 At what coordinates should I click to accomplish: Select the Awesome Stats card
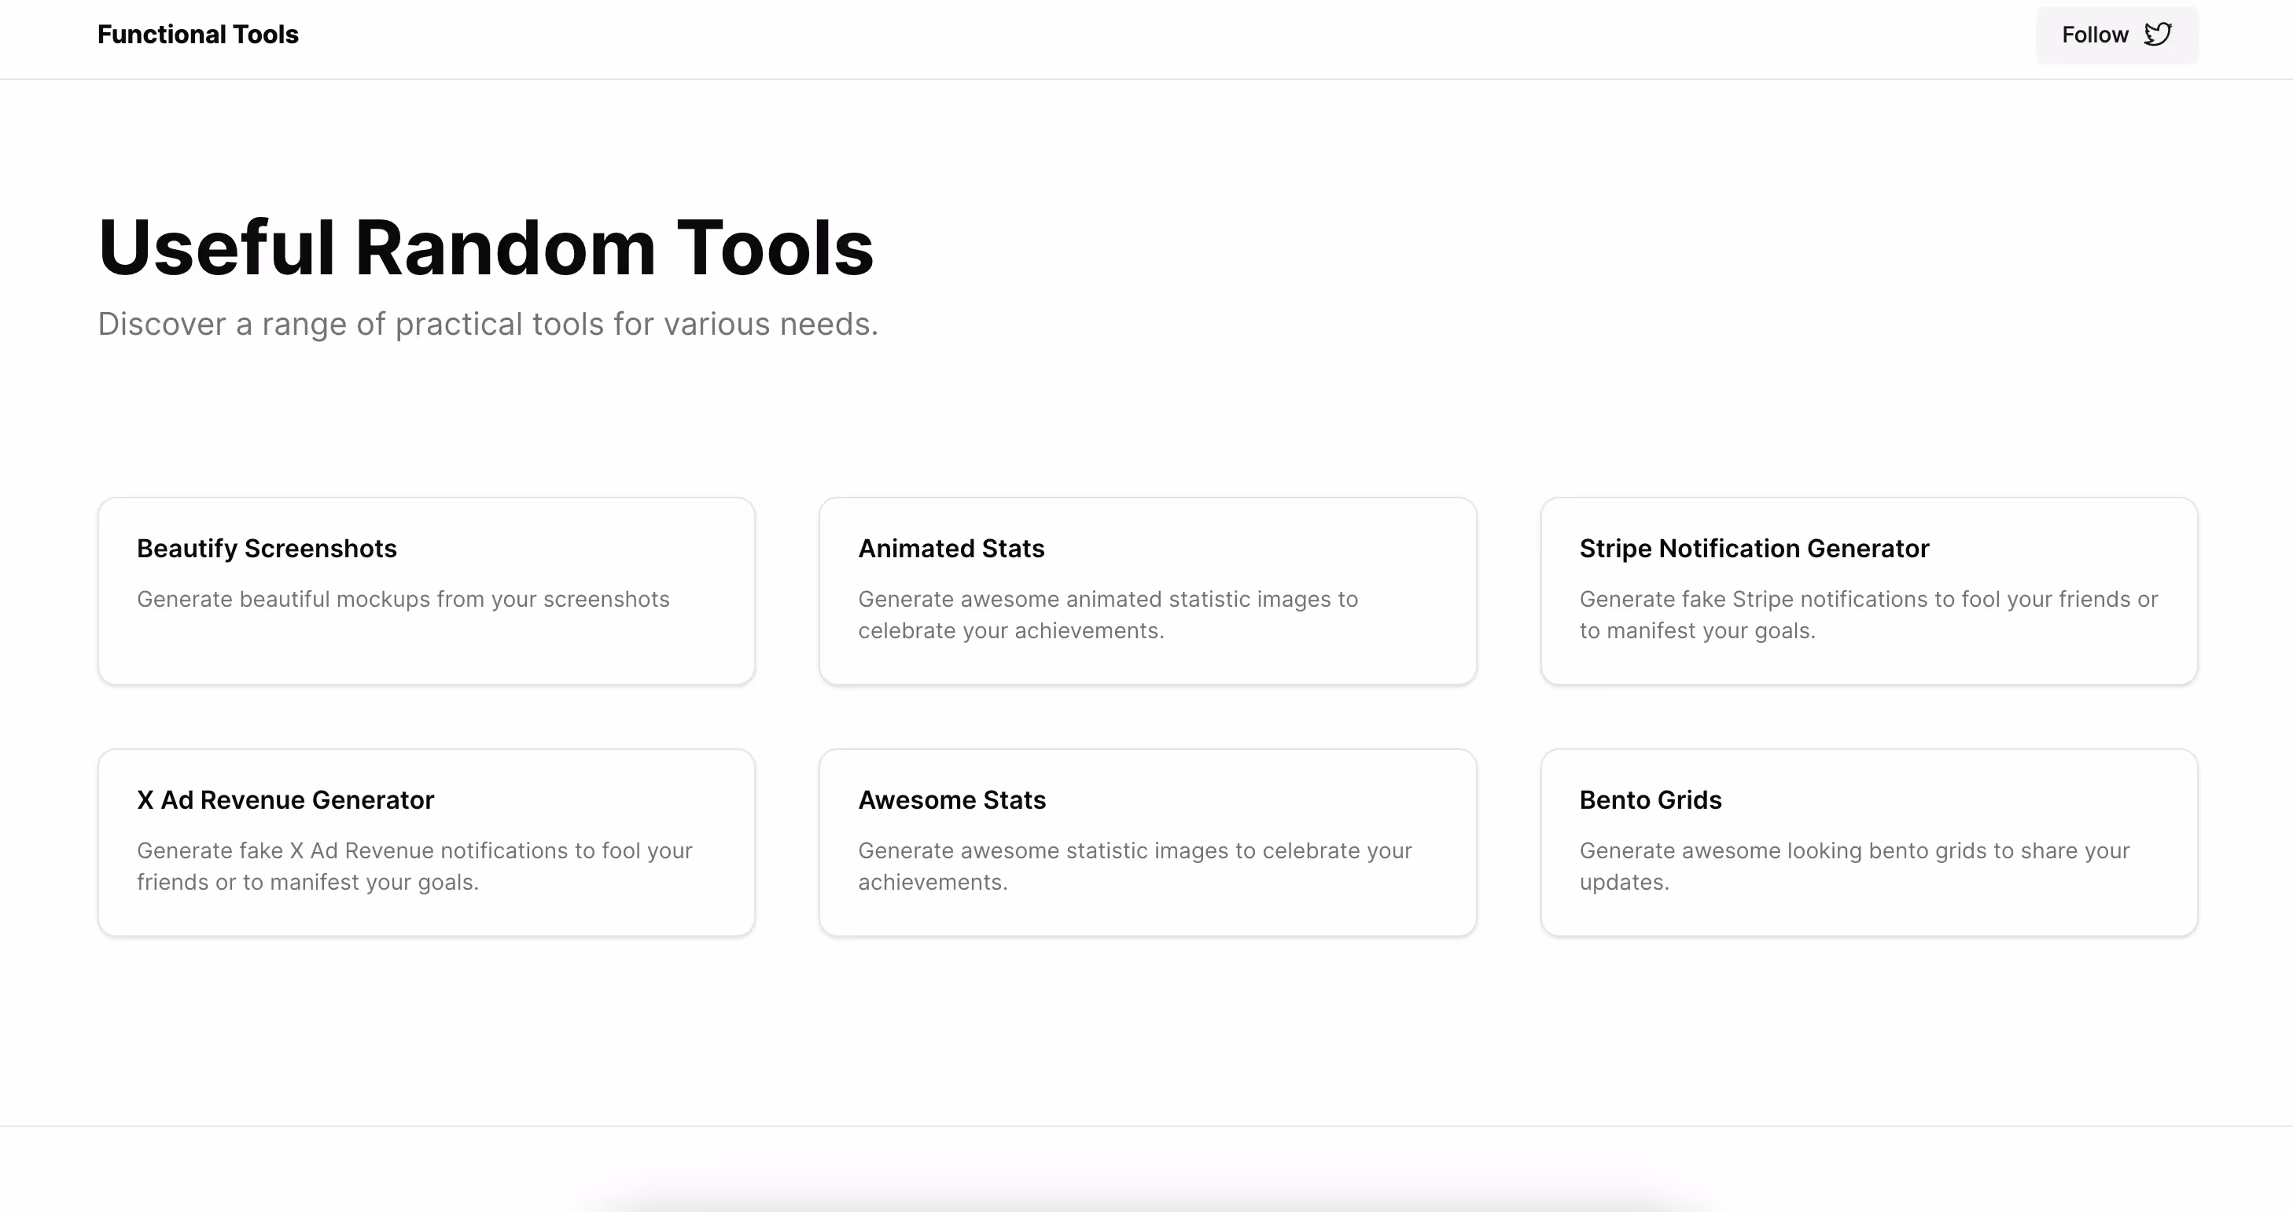coord(1148,842)
